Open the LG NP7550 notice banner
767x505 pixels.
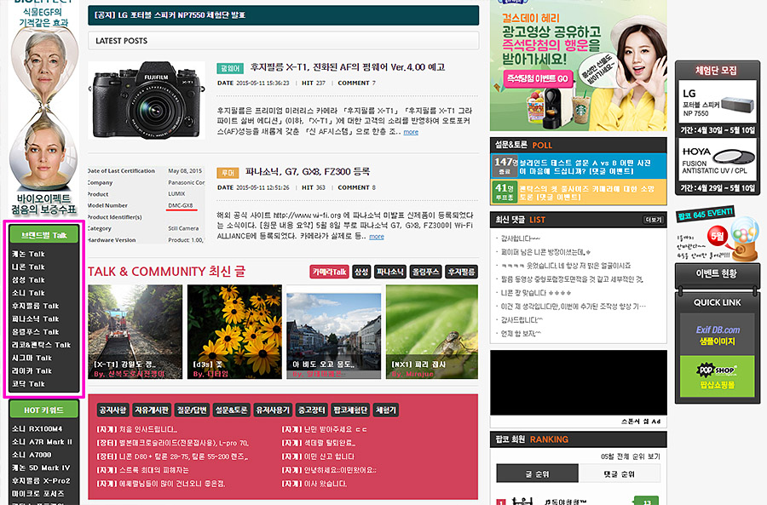click(283, 15)
